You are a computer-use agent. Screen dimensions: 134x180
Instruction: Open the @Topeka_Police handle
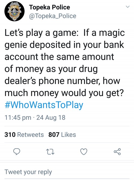click(53, 16)
